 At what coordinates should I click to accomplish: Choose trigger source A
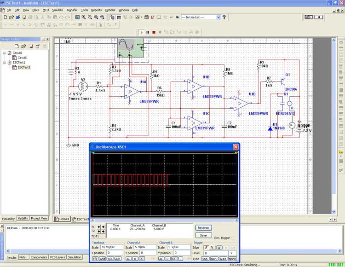pyautogui.click(x=219, y=248)
